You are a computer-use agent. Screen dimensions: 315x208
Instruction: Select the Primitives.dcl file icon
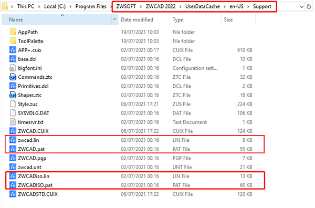click(13, 86)
